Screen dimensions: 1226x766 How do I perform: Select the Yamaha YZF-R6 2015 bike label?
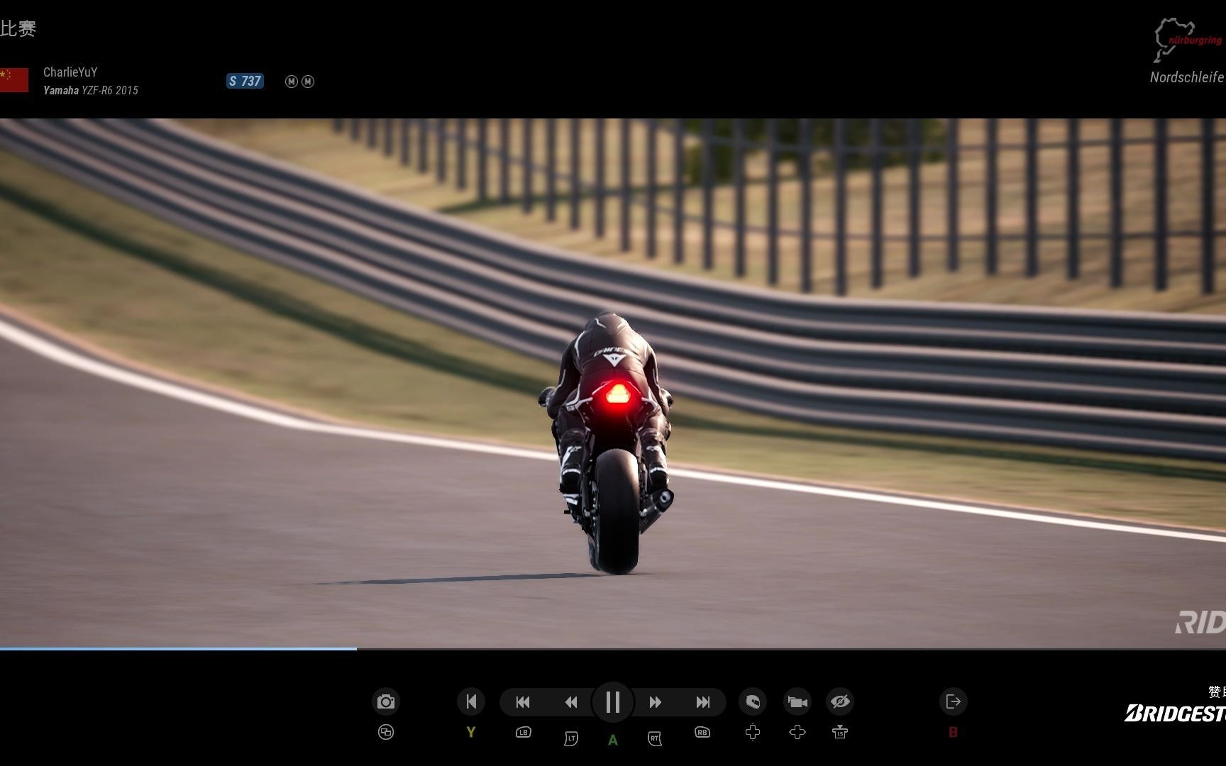(91, 91)
